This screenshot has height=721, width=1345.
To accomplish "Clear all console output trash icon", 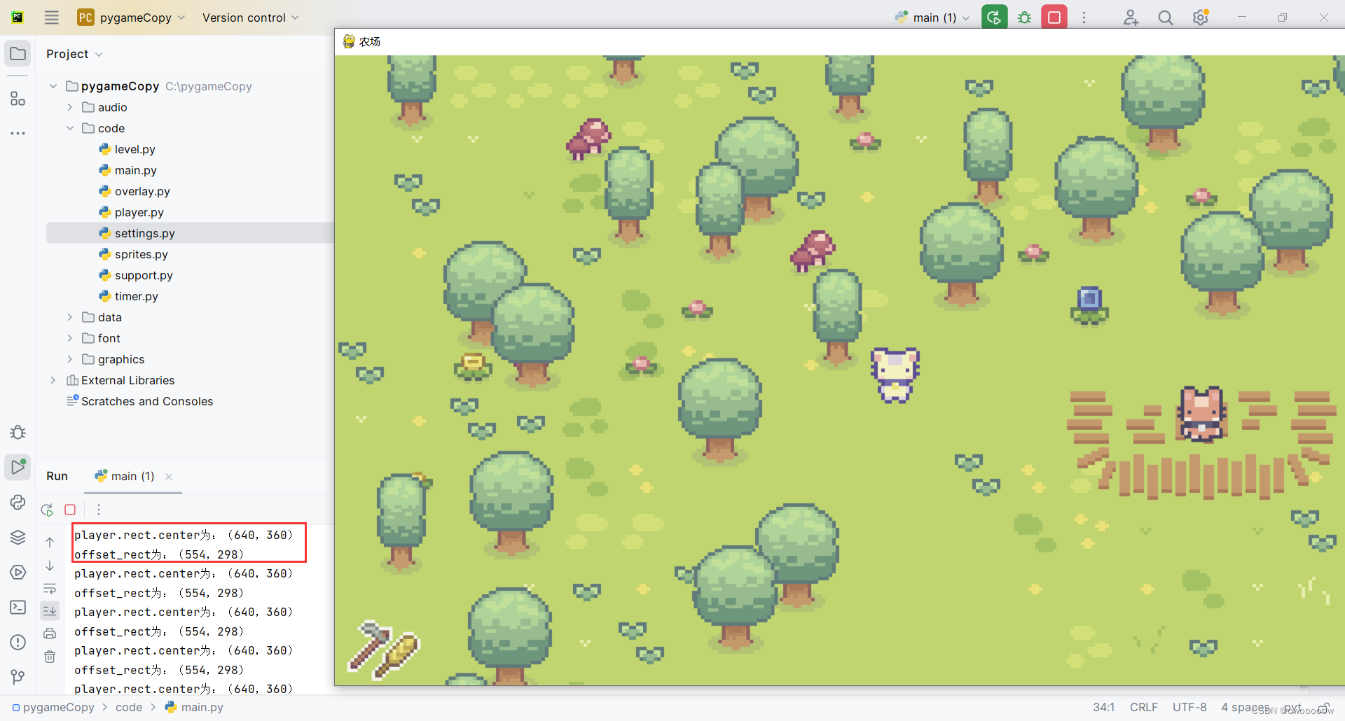I will [50, 657].
